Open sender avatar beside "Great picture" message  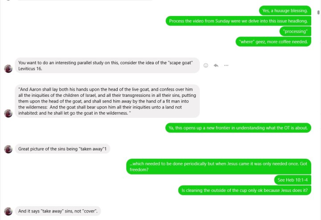(x=8, y=149)
